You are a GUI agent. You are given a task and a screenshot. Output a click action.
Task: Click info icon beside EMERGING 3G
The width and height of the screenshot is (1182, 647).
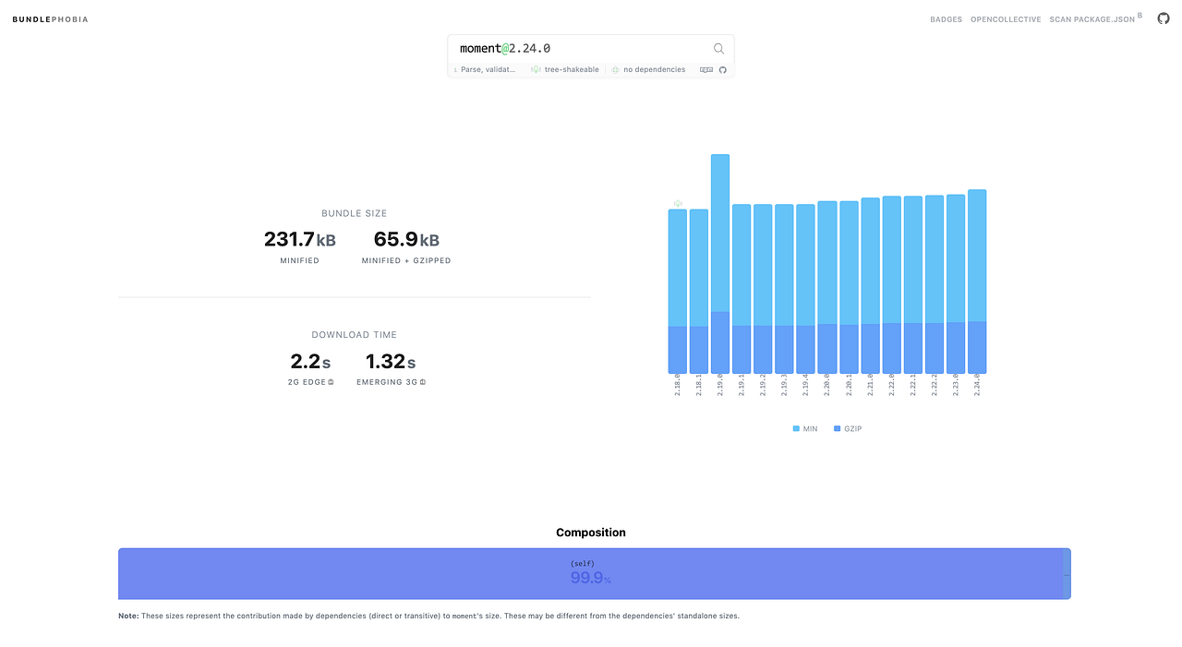tap(422, 381)
